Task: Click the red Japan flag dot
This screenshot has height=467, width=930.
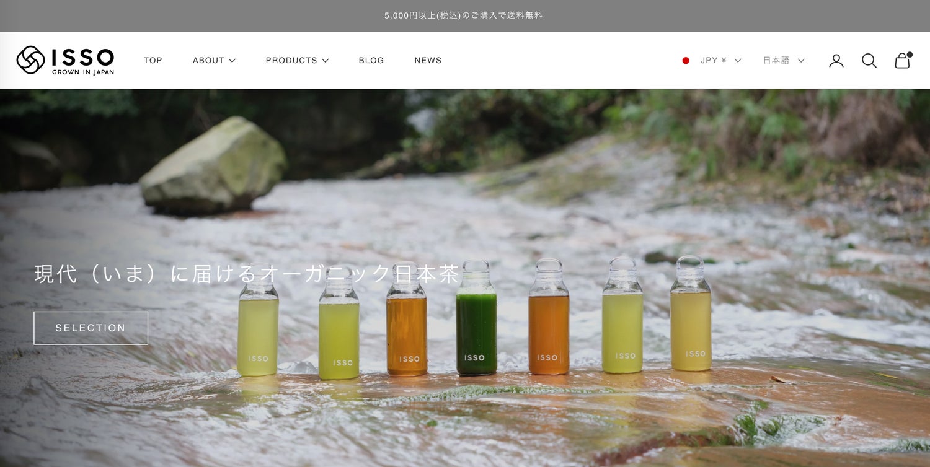Action: pos(686,61)
